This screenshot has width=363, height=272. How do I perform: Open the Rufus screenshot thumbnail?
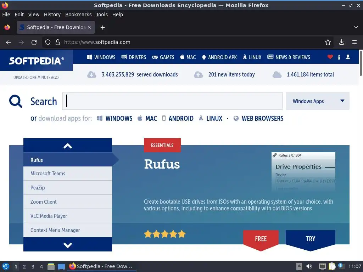[303, 171]
